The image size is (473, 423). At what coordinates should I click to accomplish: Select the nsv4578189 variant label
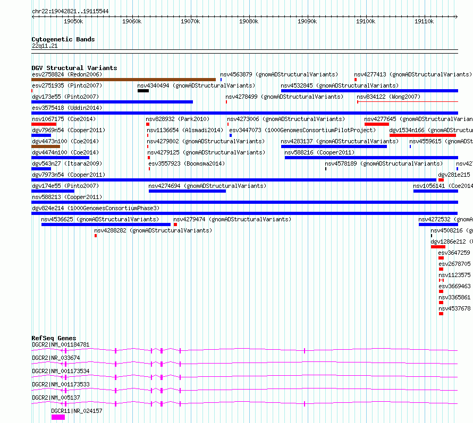pyautogui.click(x=384, y=163)
